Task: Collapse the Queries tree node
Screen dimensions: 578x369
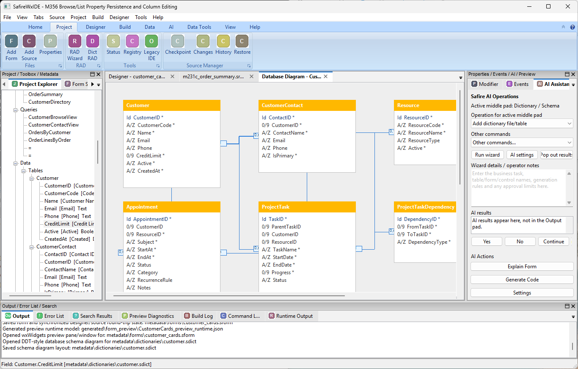Action: click(x=16, y=110)
